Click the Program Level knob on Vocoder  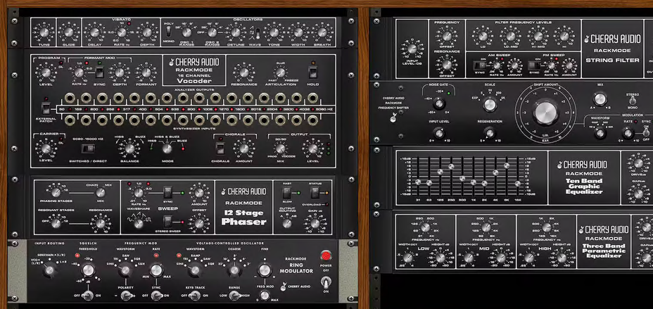(x=46, y=72)
